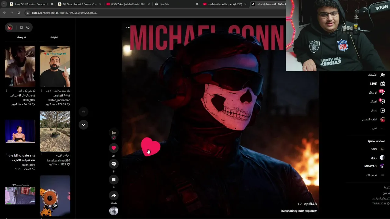This screenshot has height=219, width=390.
Task: Expand the tab search dropdown arrow
Action: pos(4,4)
